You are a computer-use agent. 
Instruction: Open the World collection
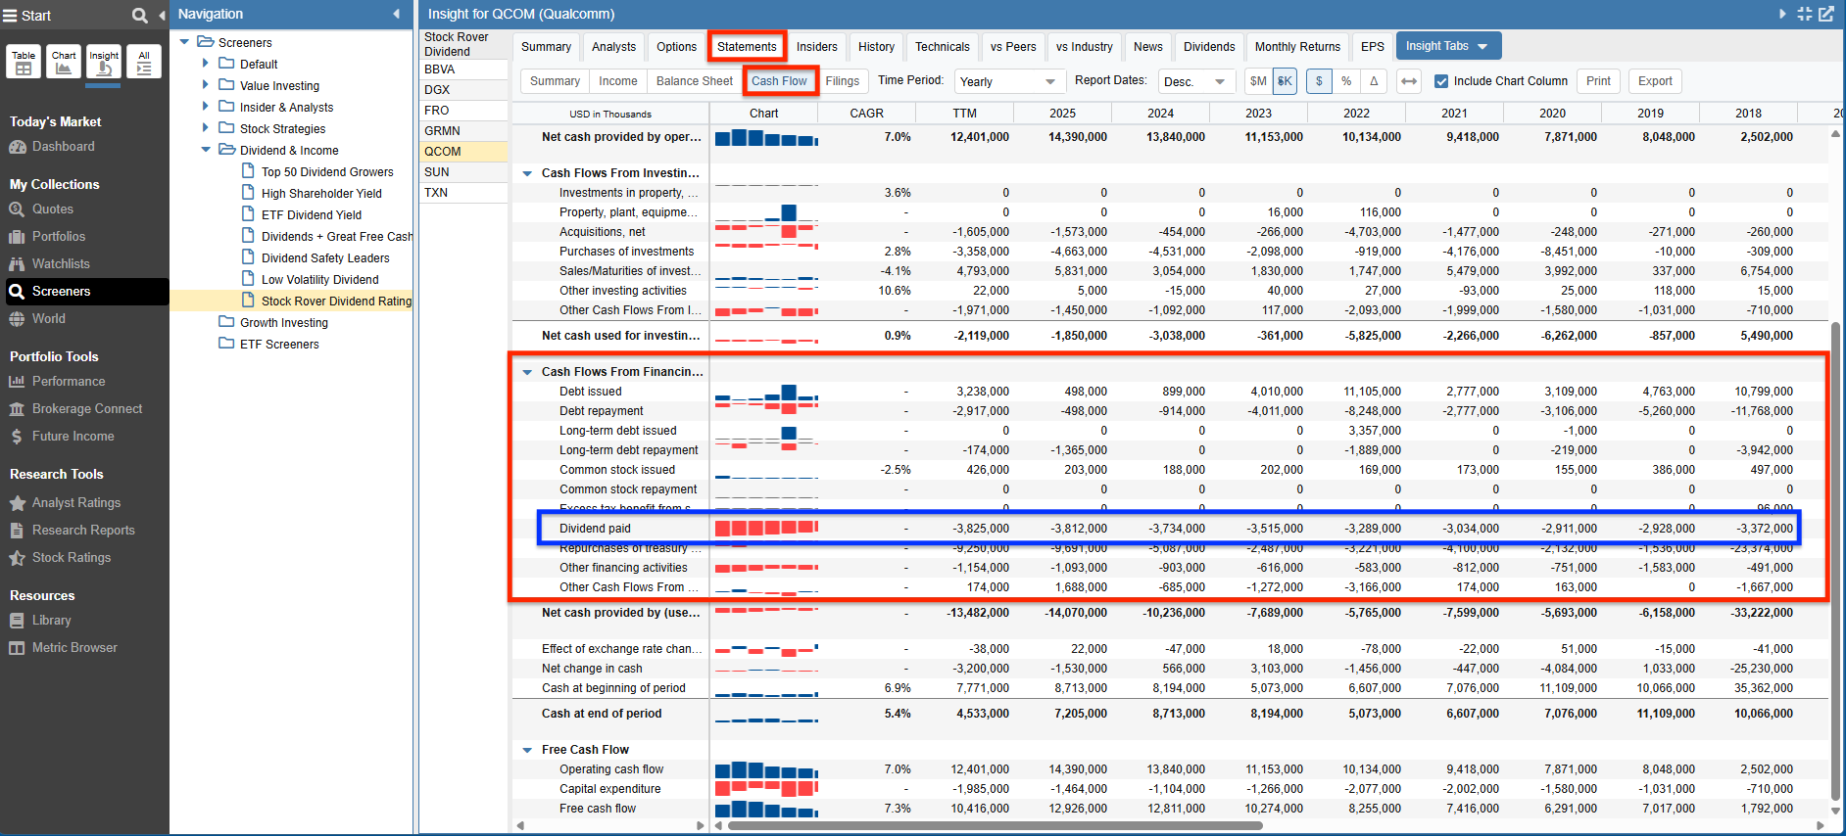pyautogui.click(x=49, y=319)
